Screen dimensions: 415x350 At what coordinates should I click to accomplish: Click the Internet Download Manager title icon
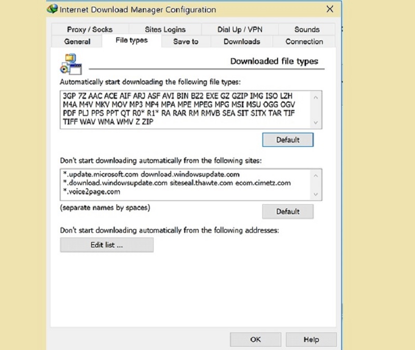52,9
